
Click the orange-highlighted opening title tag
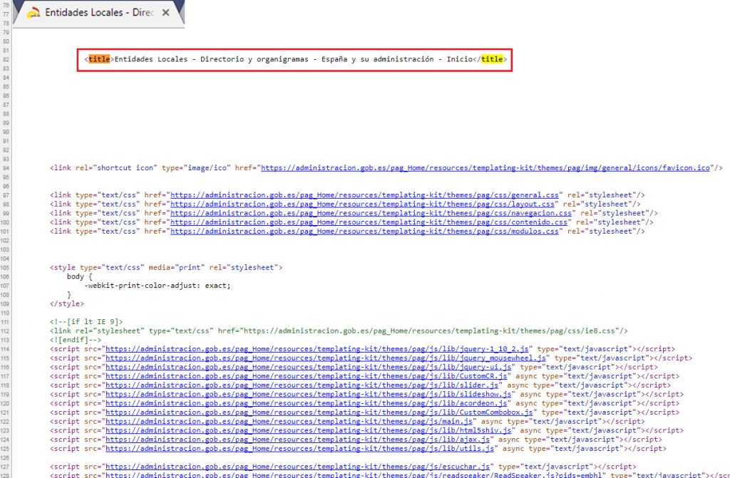point(99,59)
